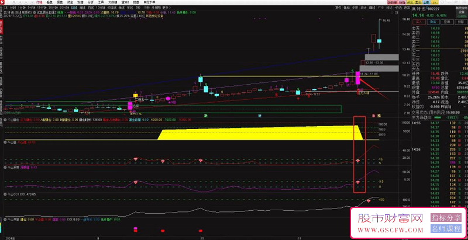Click the yellow 建仓 area in 千山建仓 panel
468x240 pixels.
[x=260, y=133]
